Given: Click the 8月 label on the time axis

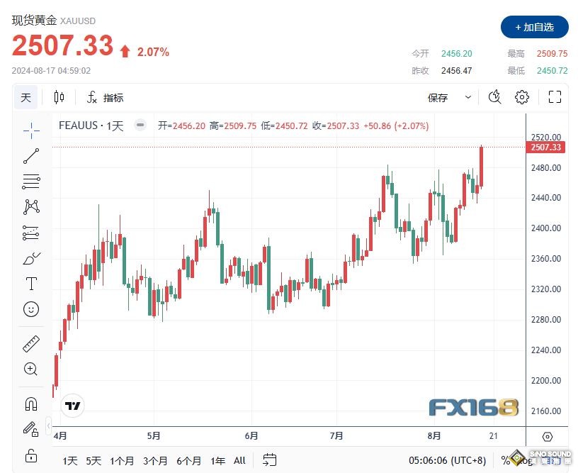Looking at the screenshot, I should click(434, 435).
